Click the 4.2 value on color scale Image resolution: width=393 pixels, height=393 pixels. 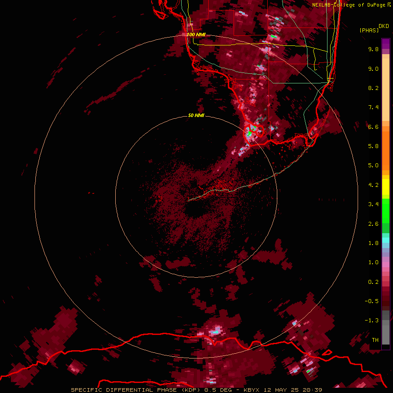pyautogui.click(x=373, y=185)
